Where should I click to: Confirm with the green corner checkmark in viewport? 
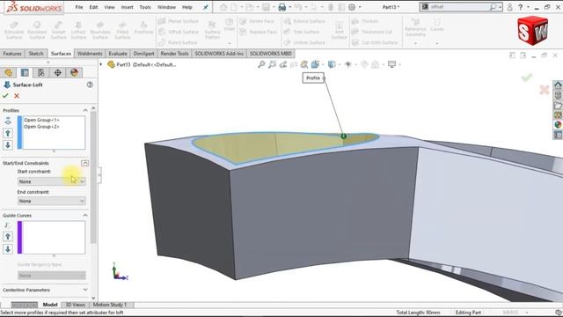click(x=527, y=77)
